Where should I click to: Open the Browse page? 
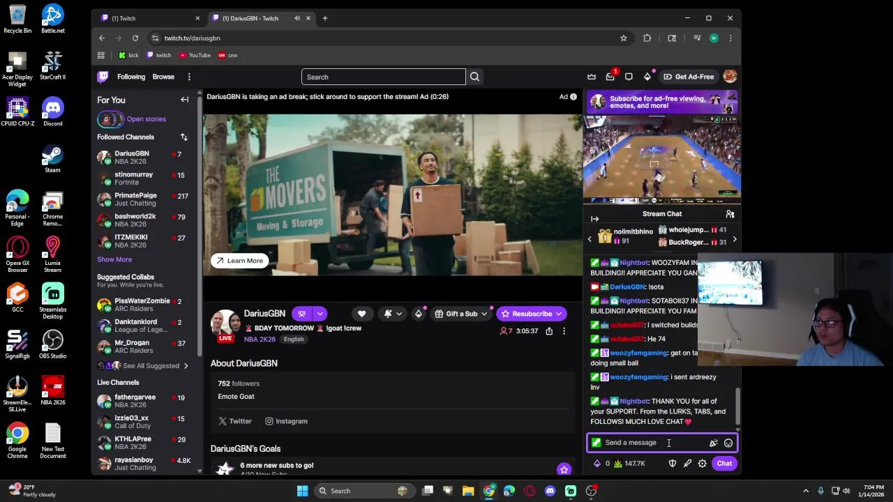pos(163,77)
